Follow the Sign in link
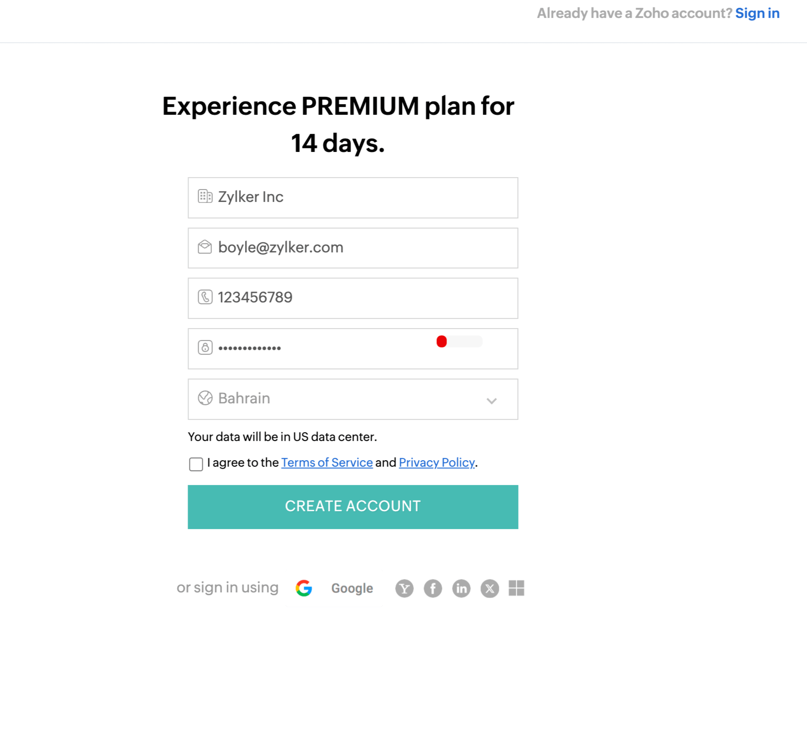807x730 pixels. [x=757, y=13]
